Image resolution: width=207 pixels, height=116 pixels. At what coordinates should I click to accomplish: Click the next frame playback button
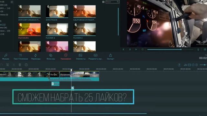(x=130, y=50)
